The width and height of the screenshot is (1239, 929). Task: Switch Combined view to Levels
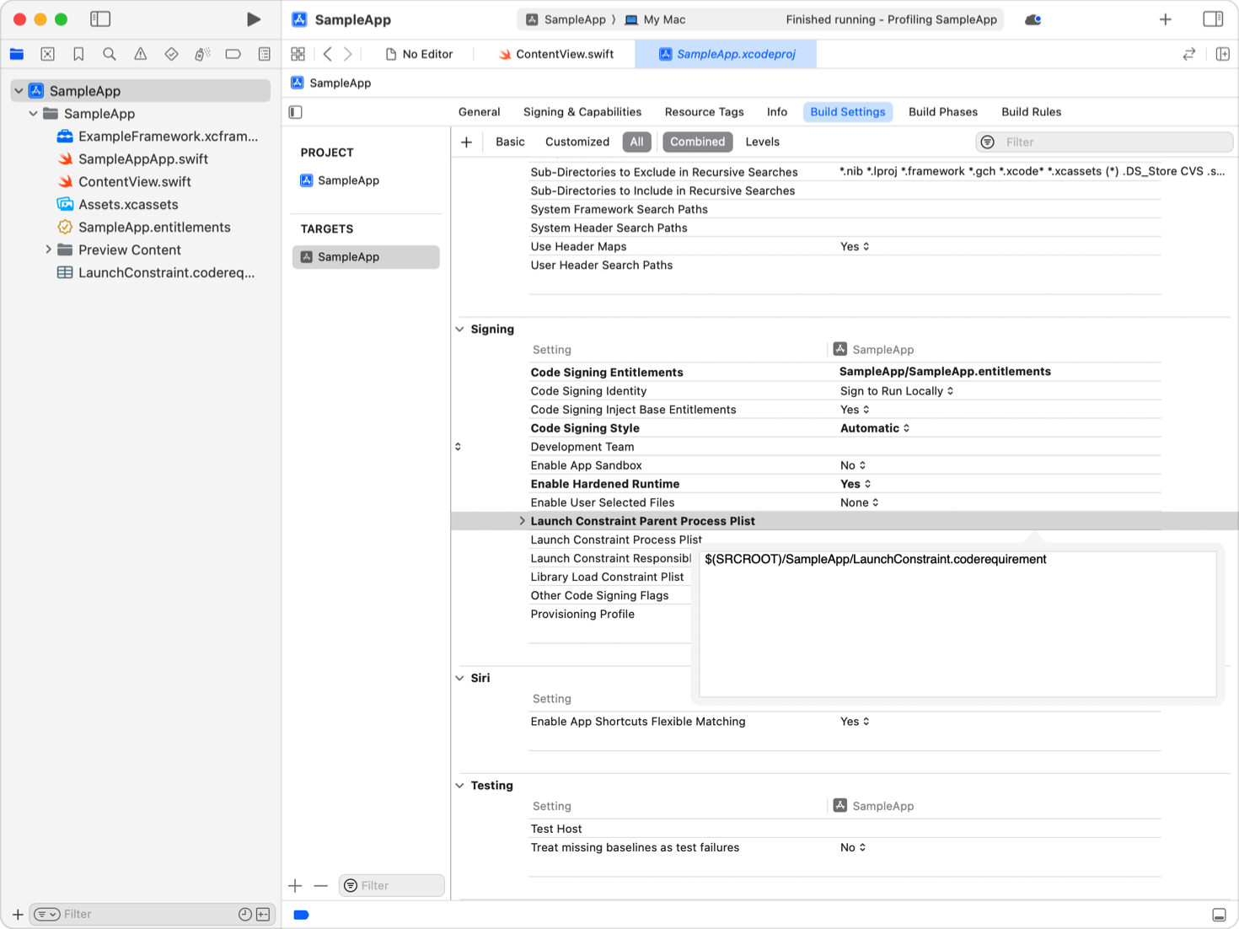762,142
